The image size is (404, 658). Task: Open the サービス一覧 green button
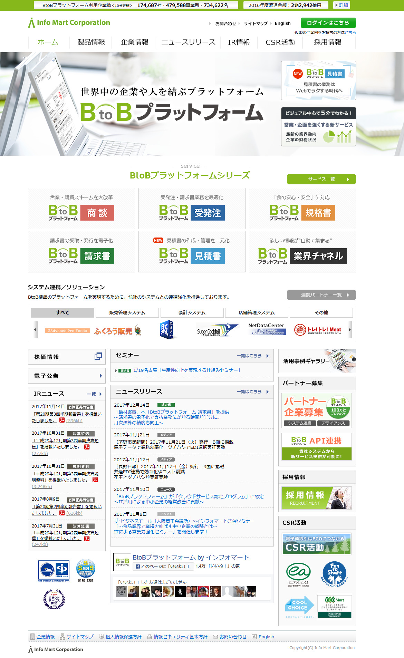[x=321, y=179]
